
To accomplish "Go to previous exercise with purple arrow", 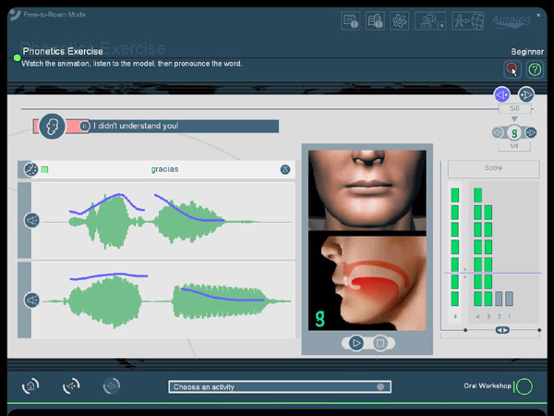I will [x=501, y=94].
